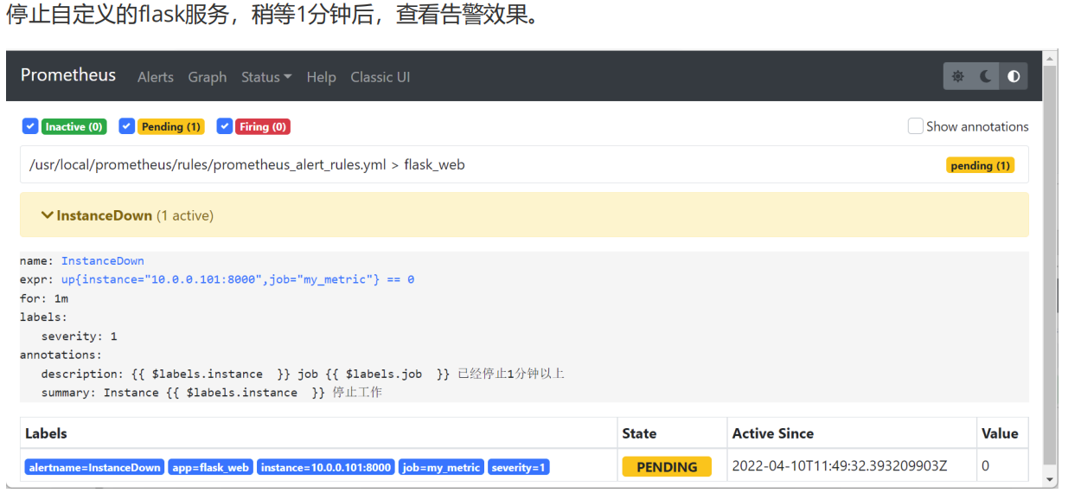Click the alertname=InstanceDown label badge
This screenshot has height=493, width=1068.
tap(95, 467)
